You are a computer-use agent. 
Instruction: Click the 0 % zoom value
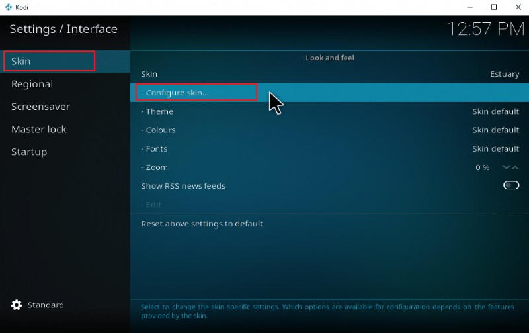click(483, 167)
